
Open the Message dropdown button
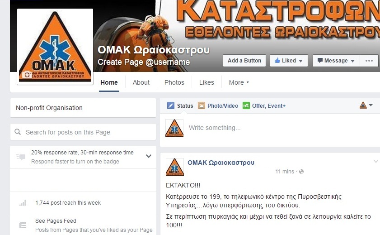tap(336, 61)
